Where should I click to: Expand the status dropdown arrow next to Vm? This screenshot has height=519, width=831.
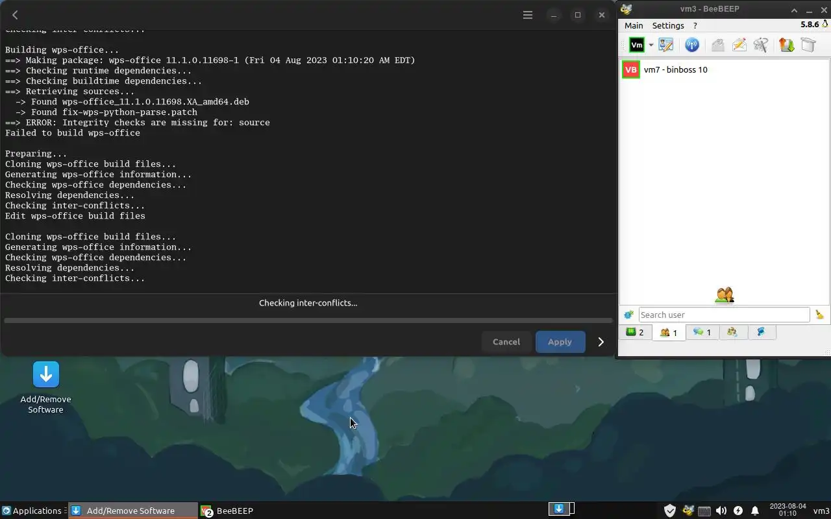coord(651,45)
